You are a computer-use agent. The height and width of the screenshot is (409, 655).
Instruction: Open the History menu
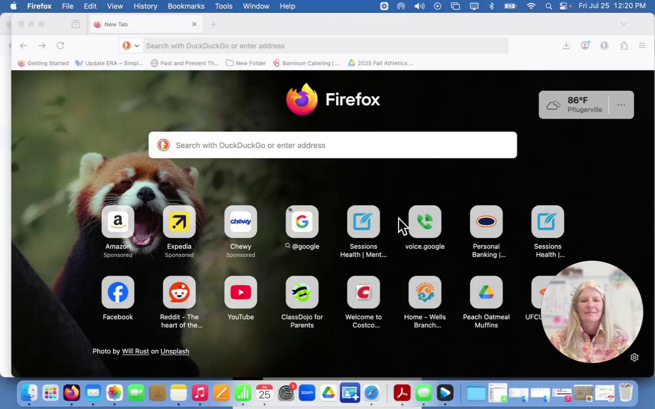click(x=146, y=6)
